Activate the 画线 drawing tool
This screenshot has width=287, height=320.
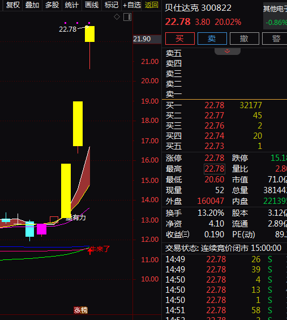pos(92,5)
